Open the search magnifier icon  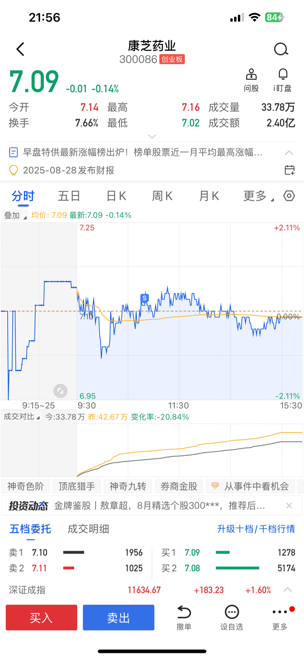[281, 49]
